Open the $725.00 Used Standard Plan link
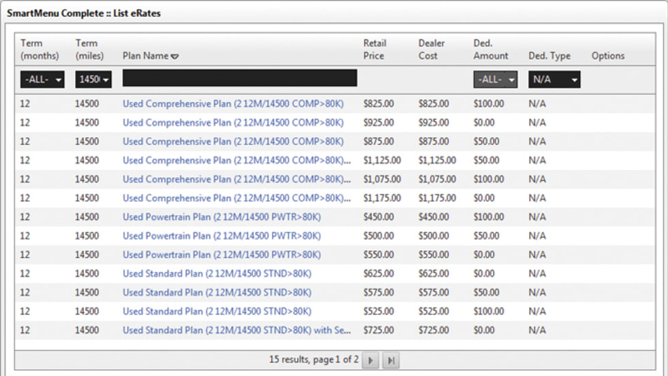Screen dimensions: 668x376 pyautogui.click(x=237, y=330)
